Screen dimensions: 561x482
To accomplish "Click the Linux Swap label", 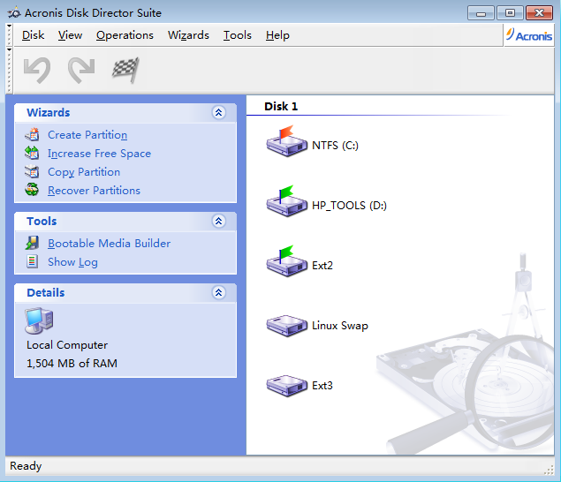I will 340,326.
